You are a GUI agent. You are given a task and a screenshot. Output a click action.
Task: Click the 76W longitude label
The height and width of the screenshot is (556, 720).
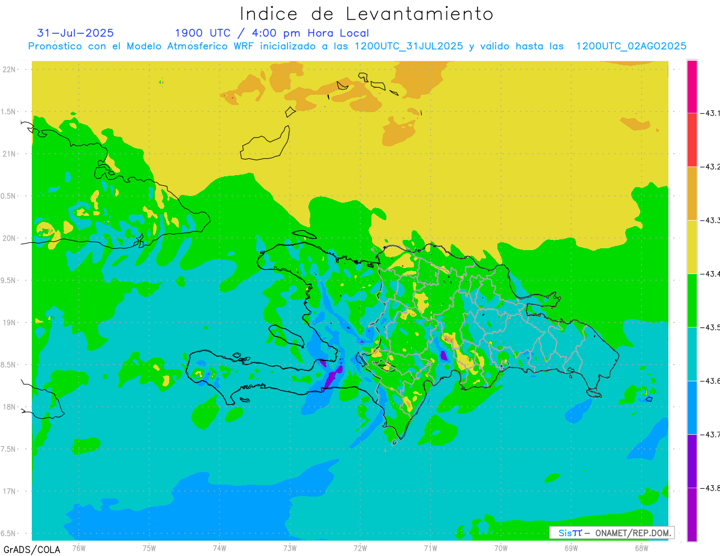pyautogui.click(x=79, y=548)
